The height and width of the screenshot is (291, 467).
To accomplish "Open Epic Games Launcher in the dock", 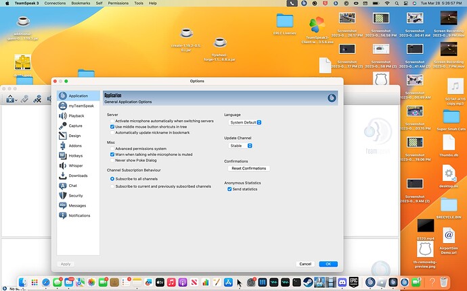I will click(x=353, y=282).
